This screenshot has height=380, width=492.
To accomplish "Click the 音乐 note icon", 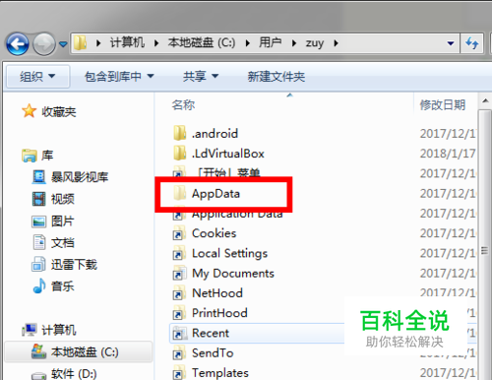I will pyautogui.click(x=39, y=285).
